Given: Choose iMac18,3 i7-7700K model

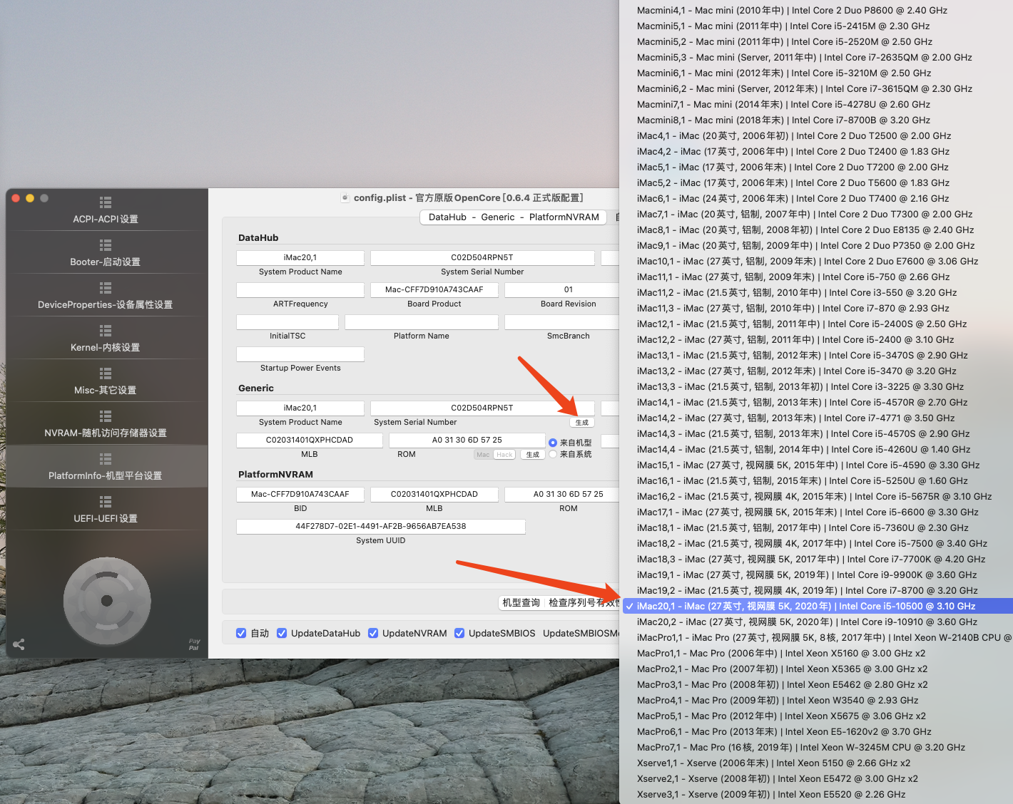Looking at the screenshot, I should 816,559.
